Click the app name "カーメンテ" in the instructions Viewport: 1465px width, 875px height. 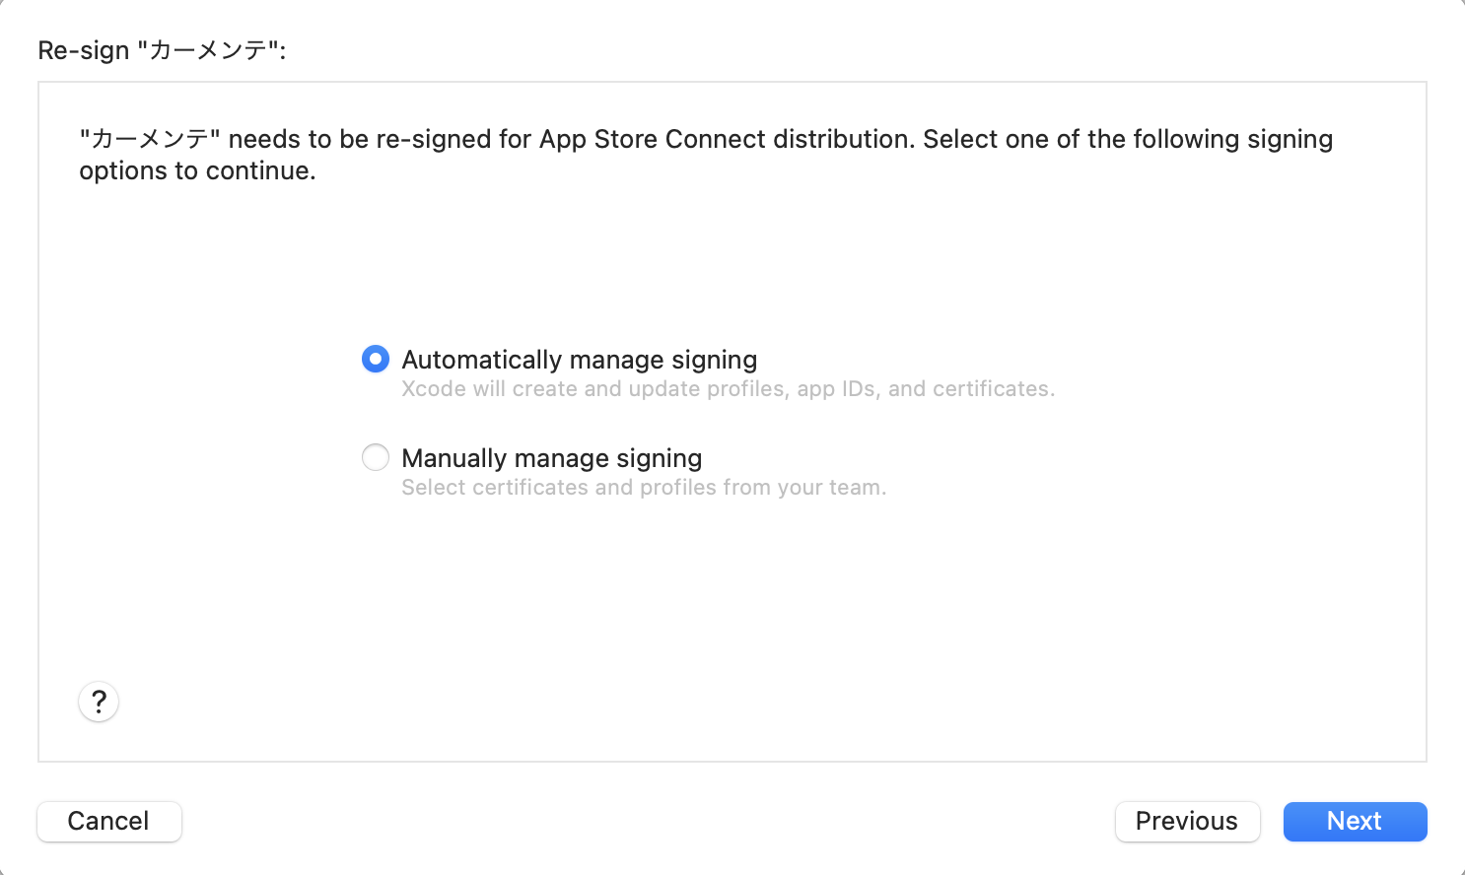[x=150, y=140]
